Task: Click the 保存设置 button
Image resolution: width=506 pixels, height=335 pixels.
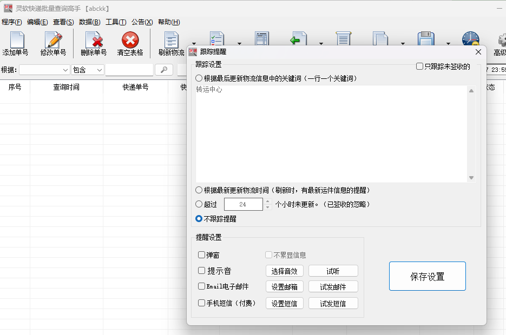Action: (x=427, y=276)
